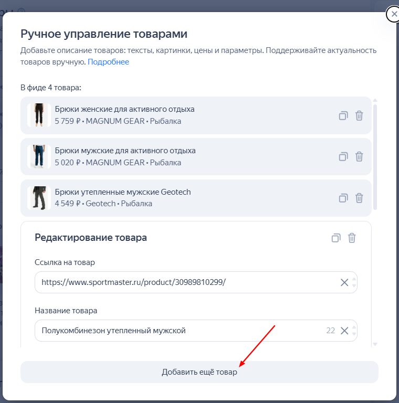Duplicate the Брюки утепленные Geotech product

click(x=343, y=198)
